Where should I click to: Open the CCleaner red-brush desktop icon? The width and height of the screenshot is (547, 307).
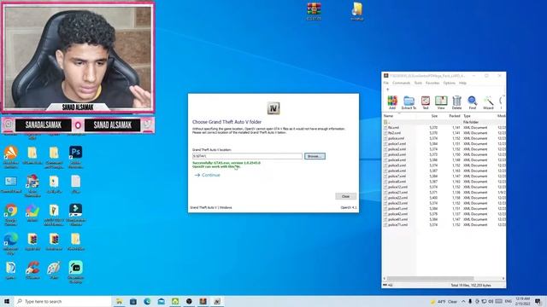click(32, 270)
